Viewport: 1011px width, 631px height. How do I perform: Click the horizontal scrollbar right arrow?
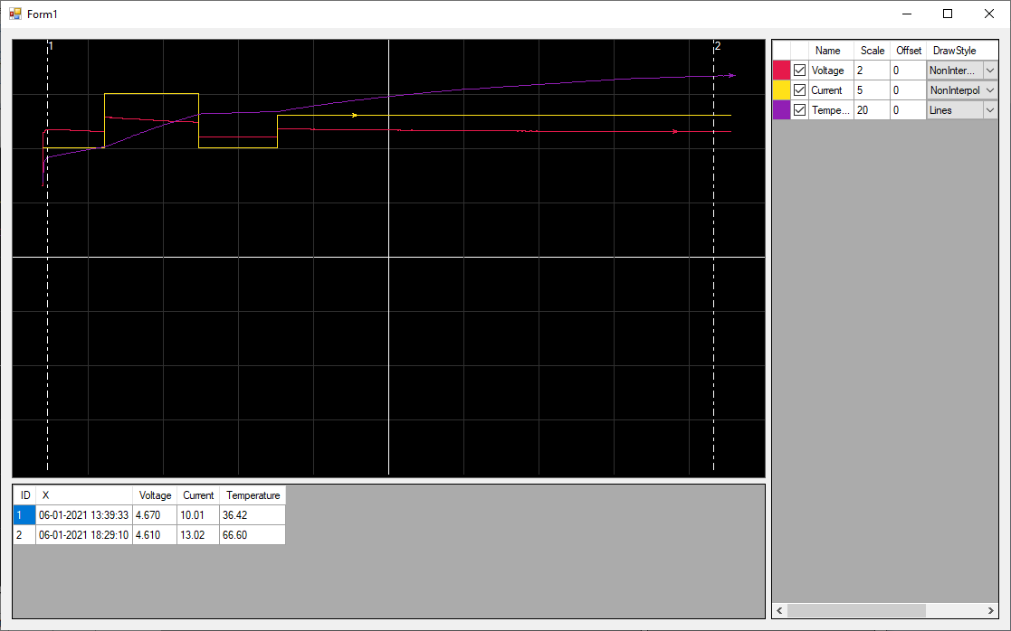pyautogui.click(x=990, y=611)
